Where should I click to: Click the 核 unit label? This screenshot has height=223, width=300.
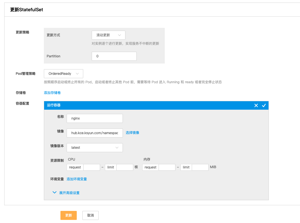[136, 167]
